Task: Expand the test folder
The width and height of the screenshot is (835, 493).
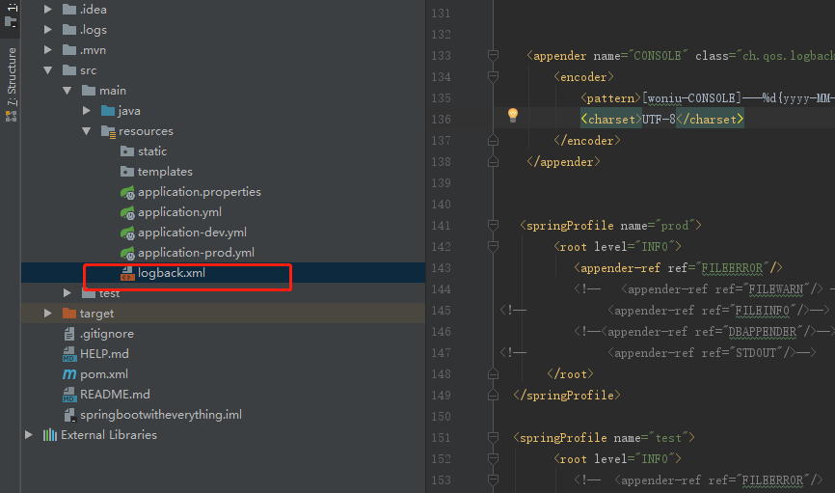Action: tap(67, 293)
